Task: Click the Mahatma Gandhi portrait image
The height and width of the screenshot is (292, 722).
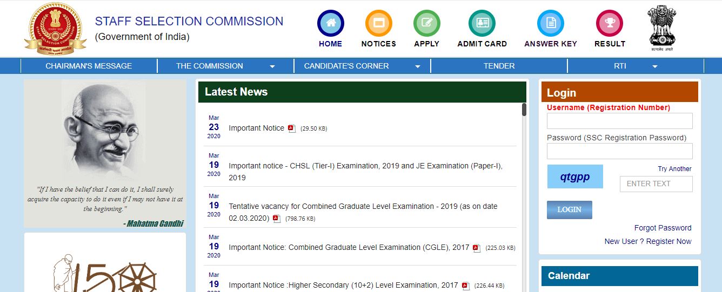Action: pos(105,154)
